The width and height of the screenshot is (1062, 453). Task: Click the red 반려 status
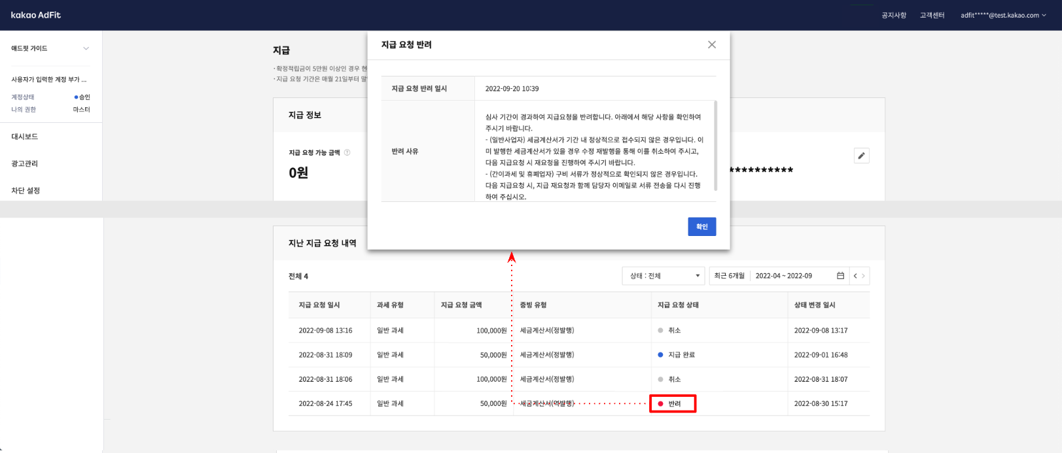(673, 403)
